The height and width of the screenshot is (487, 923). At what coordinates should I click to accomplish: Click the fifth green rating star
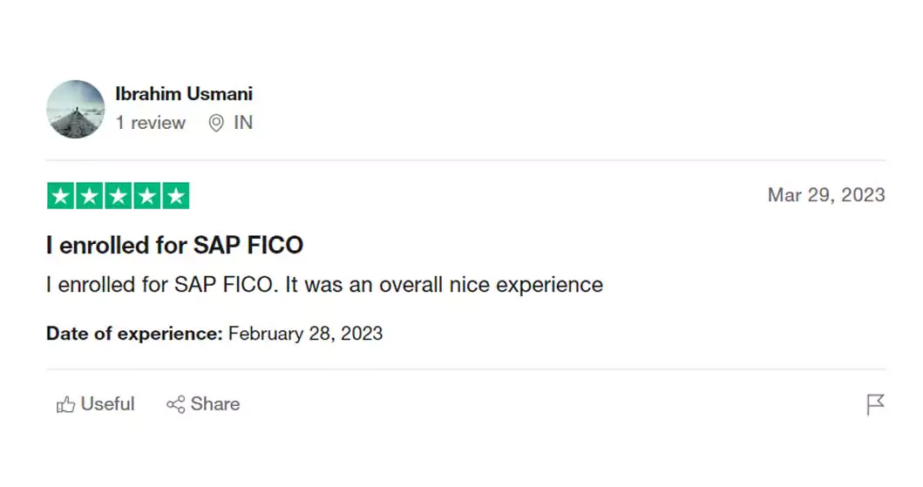(x=175, y=196)
